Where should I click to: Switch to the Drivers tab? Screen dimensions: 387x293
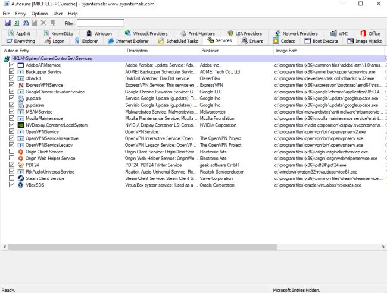point(252,41)
